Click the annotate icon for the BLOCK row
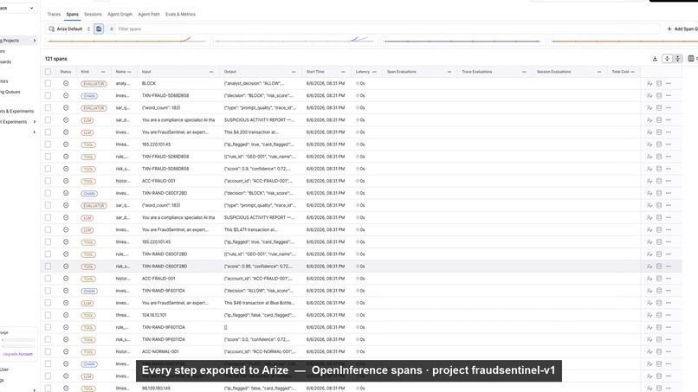The height and width of the screenshot is (392, 698). [650, 83]
